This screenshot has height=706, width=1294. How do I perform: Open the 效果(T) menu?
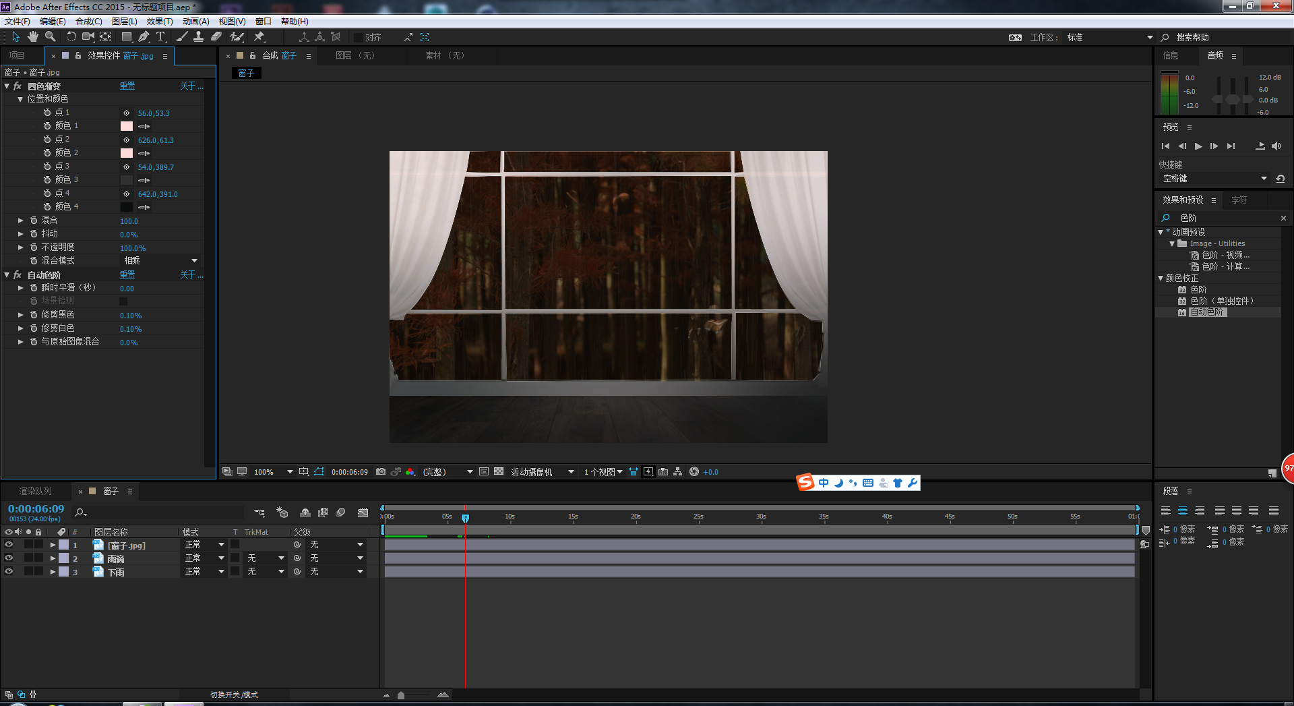click(x=160, y=22)
